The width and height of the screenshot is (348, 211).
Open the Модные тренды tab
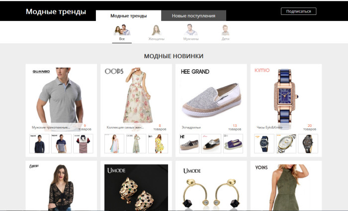point(128,16)
